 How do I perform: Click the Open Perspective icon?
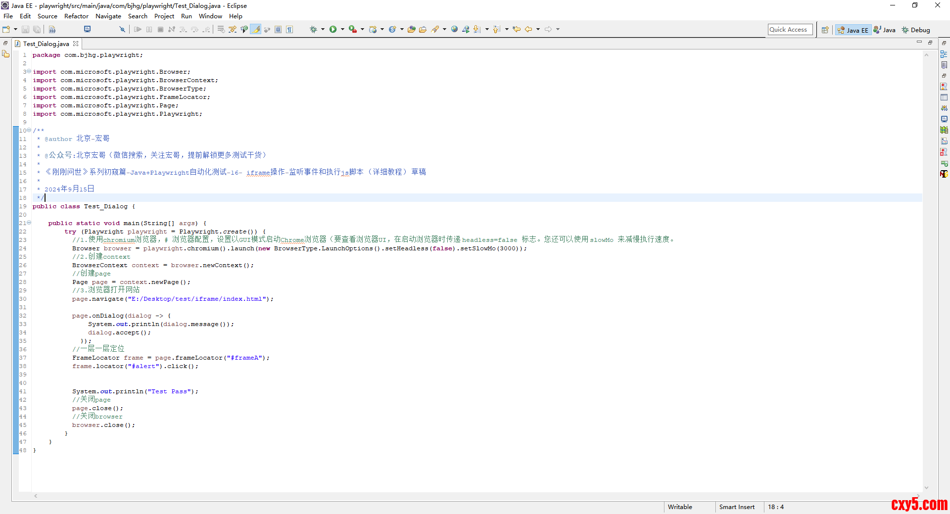coord(825,30)
